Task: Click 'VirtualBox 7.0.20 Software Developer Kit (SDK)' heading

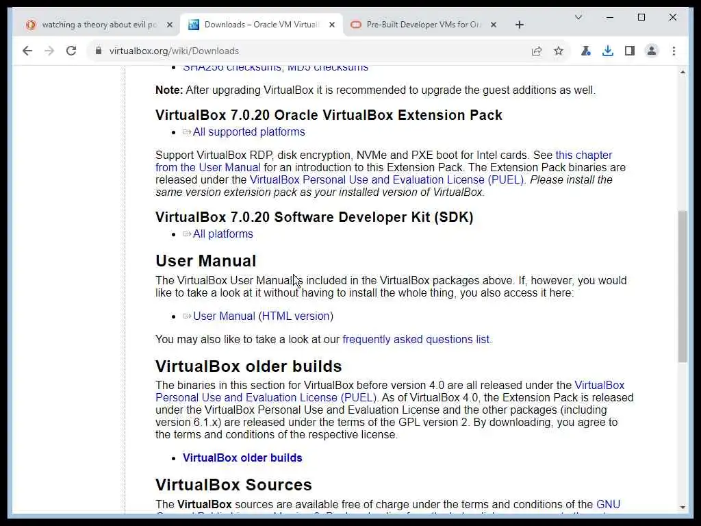Action: 314,217
